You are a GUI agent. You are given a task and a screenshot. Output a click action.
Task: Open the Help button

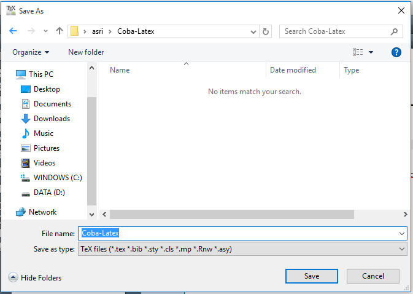tap(396, 52)
